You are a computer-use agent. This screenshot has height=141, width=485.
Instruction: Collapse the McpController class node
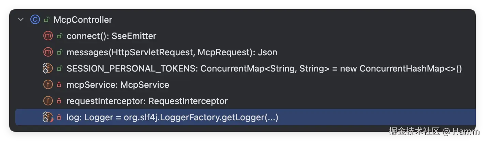tap(21, 20)
